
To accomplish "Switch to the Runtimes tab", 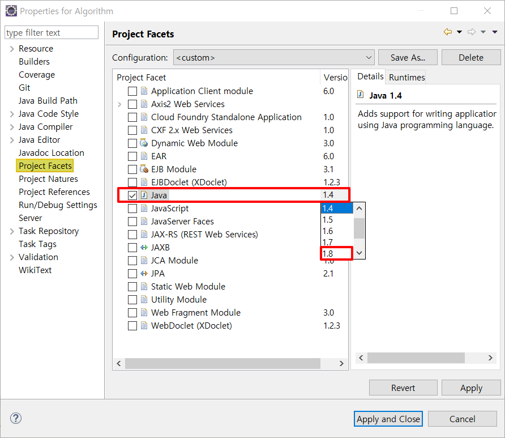I will click(406, 78).
